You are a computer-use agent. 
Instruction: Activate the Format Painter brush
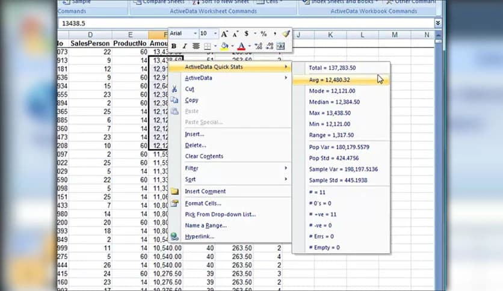point(286,33)
